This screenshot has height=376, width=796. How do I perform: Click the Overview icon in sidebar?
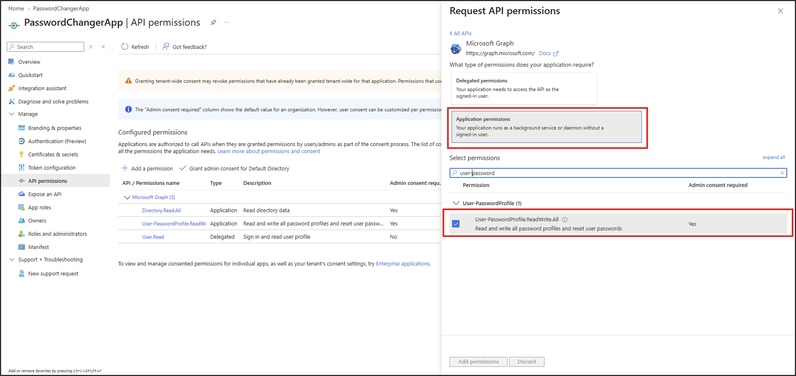11,62
